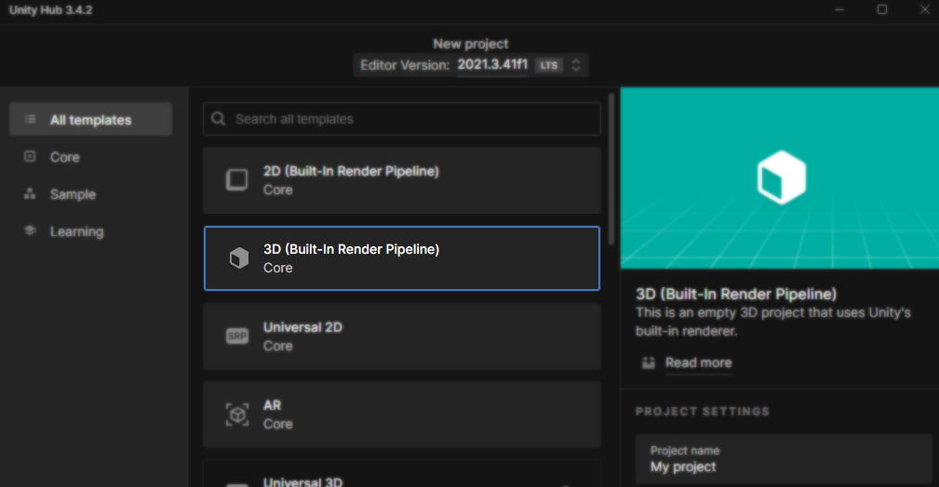Select the All templates category
Screen dimensions: 939x487
(90, 119)
